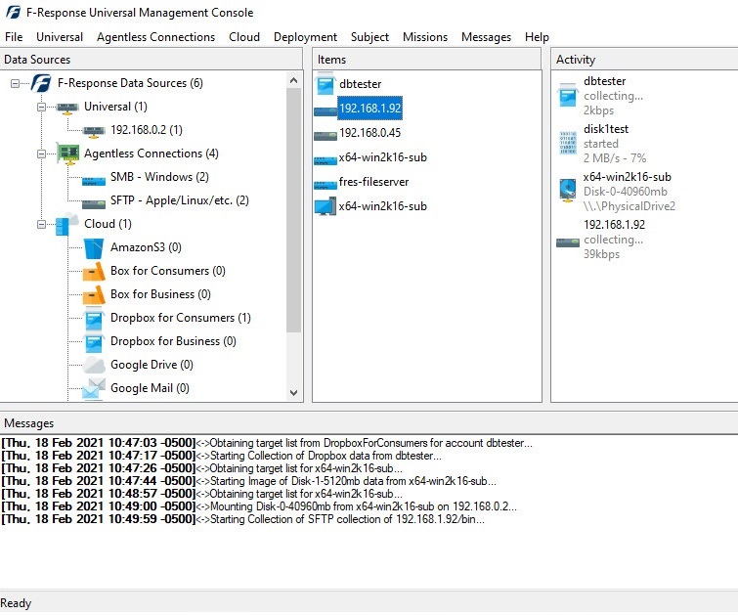Screen dimensions: 738x615
Task: Select F-Response Data Sources (6) label
Action: point(130,83)
